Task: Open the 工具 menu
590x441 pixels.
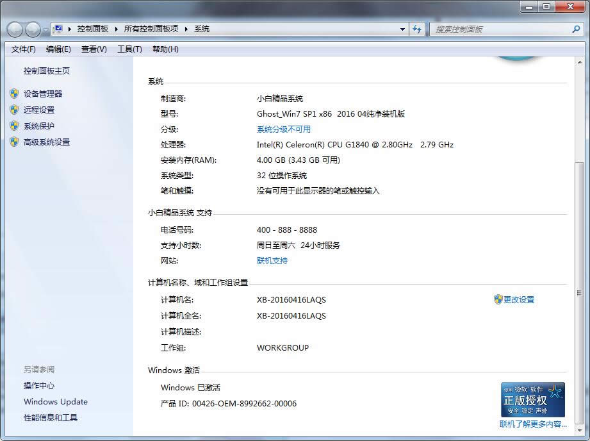Action: (x=129, y=49)
